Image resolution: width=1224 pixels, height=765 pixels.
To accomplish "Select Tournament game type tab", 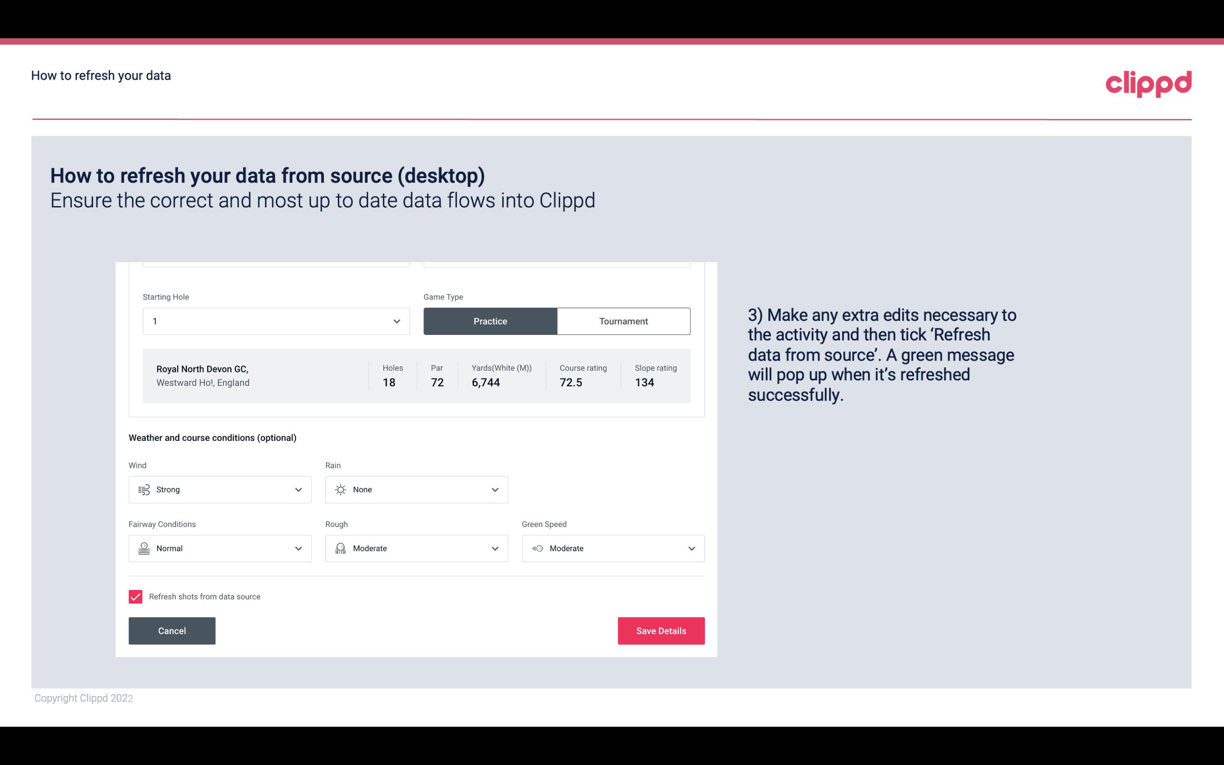I will [623, 321].
